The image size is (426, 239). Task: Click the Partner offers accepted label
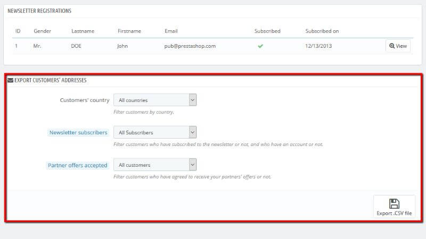(77, 165)
